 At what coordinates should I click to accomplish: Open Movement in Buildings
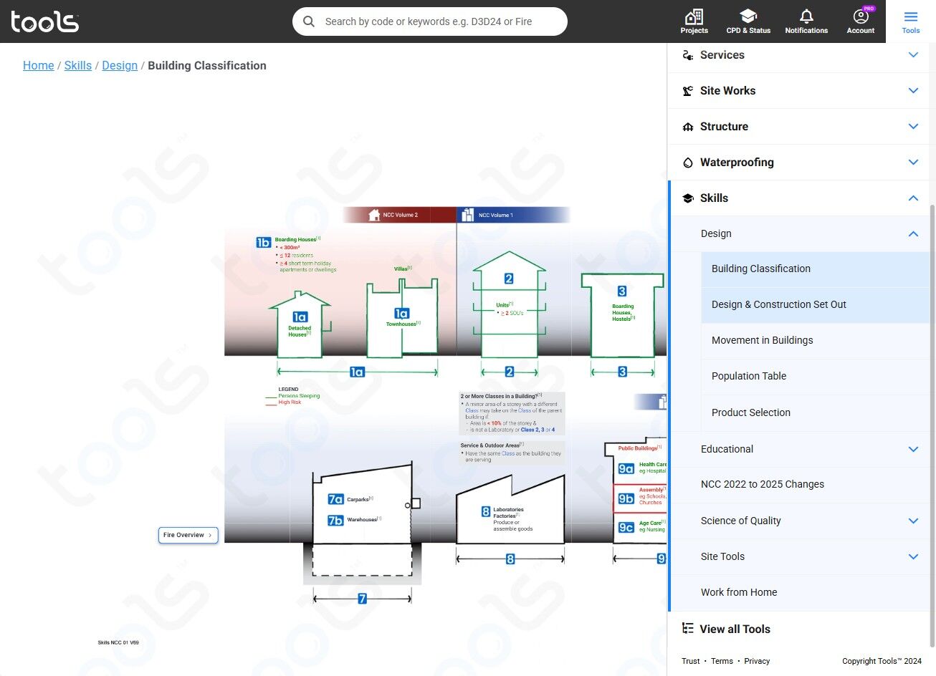[815, 341]
